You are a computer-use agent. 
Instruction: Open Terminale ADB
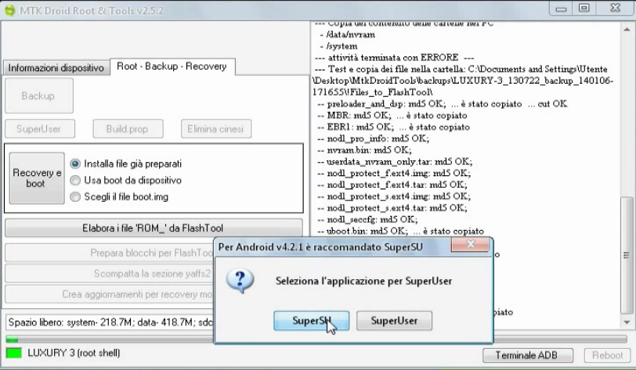[527, 355]
